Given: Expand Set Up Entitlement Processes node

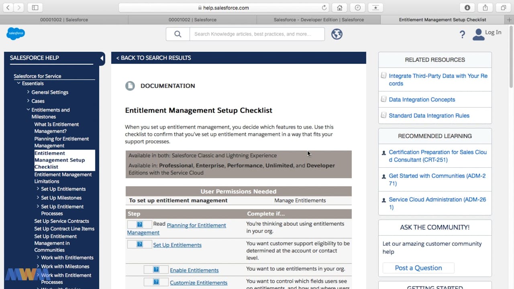Looking at the screenshot, I should coord(38,206).
